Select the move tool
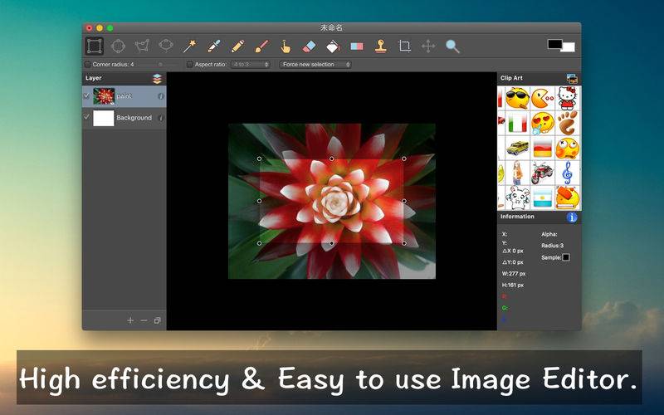Screen dimensions: 664x415 tap(428, 46)
